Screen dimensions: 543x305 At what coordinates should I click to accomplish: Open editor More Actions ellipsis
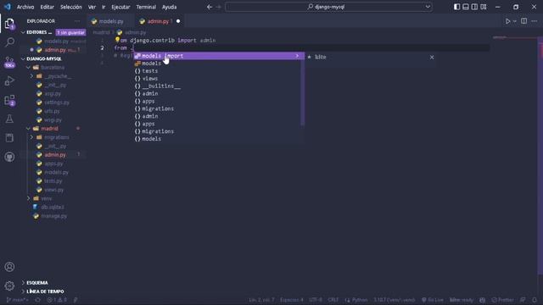tap(535, 21)
